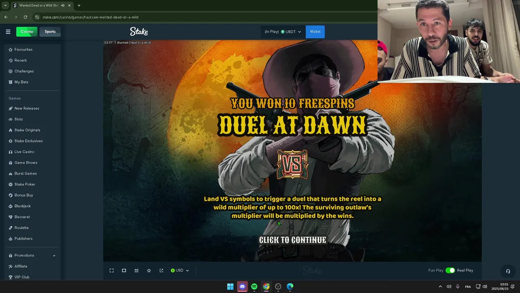520x293 pixels.
Task: Reload the page
Action: 25,17
